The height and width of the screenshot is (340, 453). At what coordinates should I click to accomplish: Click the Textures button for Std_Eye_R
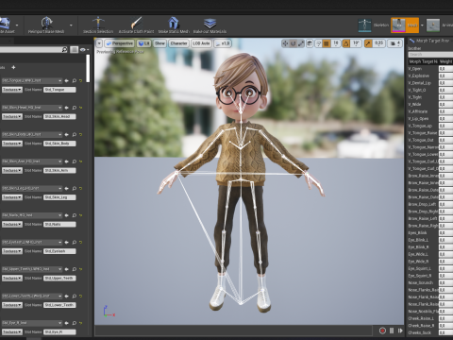12,331
